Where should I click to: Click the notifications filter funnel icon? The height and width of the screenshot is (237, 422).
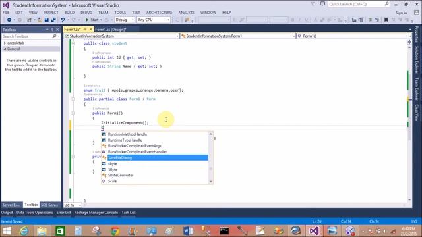(x=313, y=4)
